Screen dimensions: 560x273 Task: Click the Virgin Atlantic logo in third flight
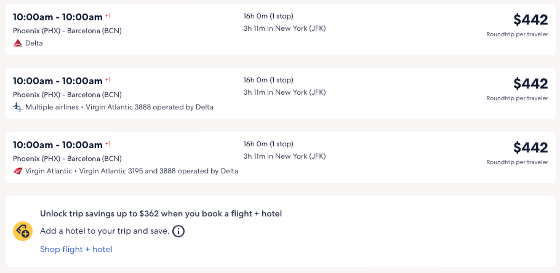coord(18,171)
